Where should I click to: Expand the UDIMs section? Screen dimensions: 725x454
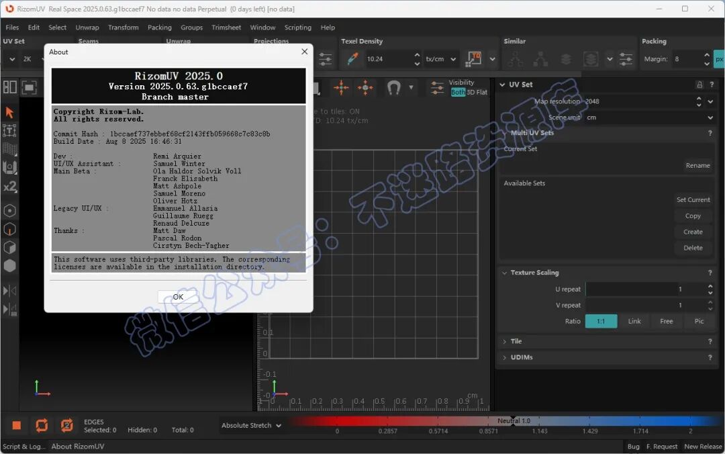504,357
